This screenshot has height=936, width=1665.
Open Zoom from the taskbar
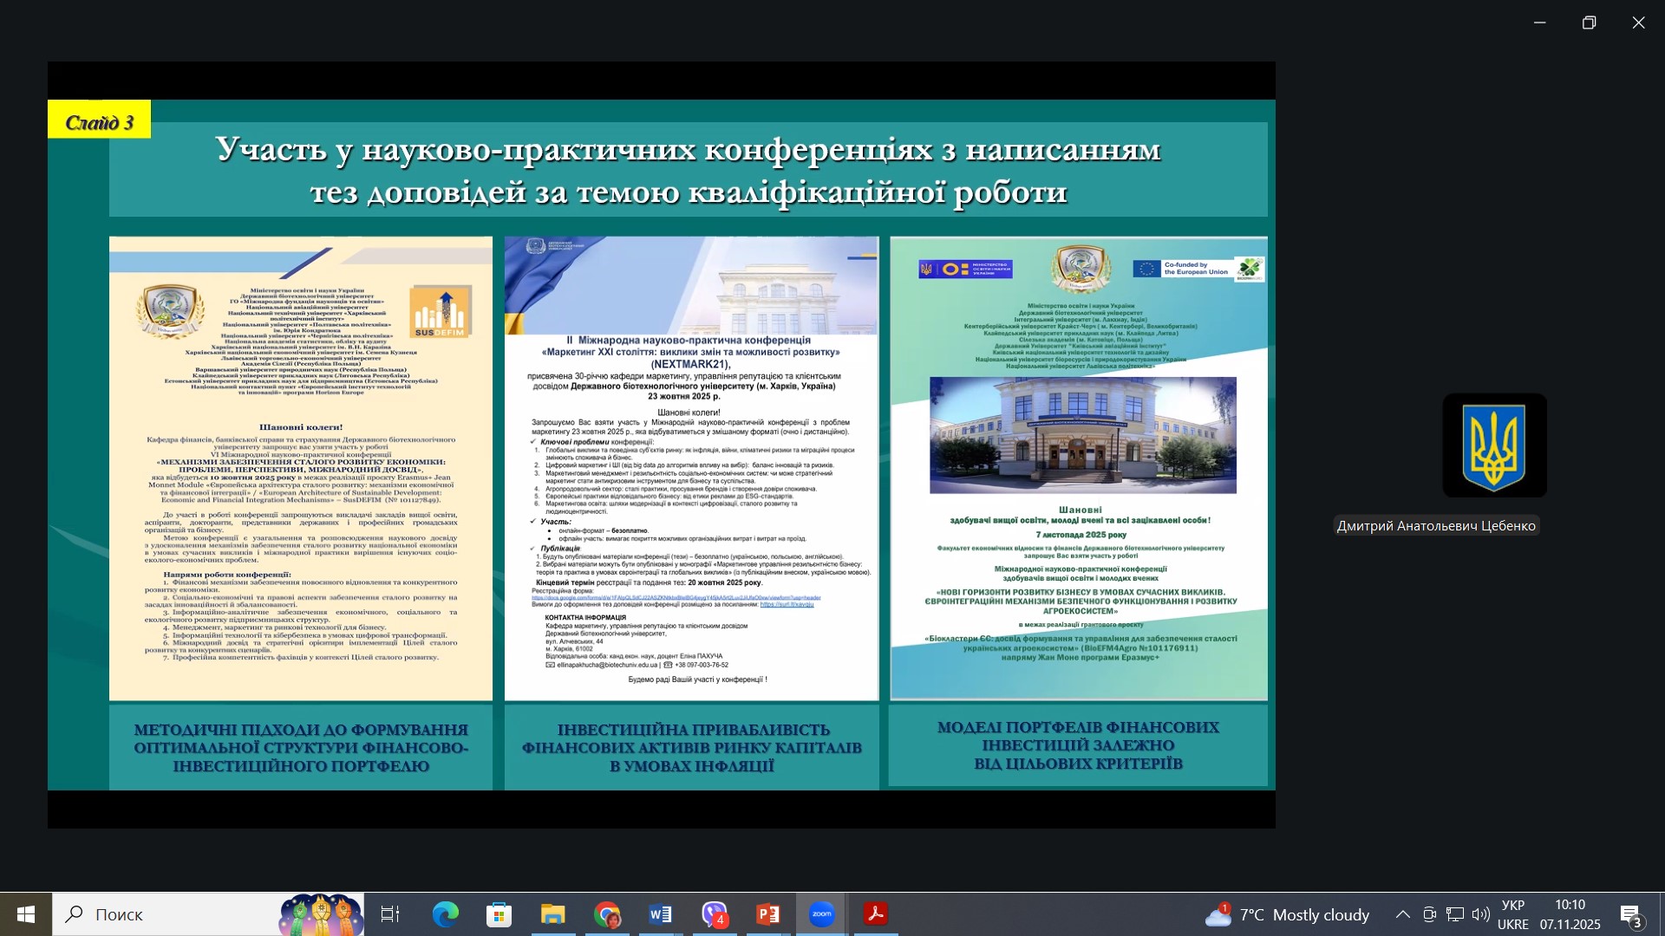click(821, 914)
